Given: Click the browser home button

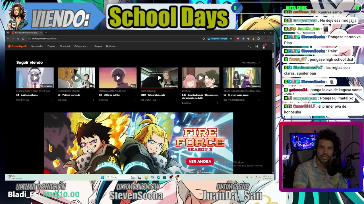Looking at the screenshot, I should tap(23, 39).
